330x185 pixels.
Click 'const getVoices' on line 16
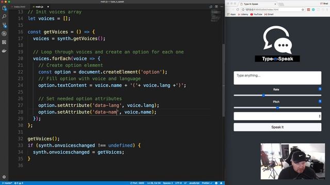[x=48, y=32]
